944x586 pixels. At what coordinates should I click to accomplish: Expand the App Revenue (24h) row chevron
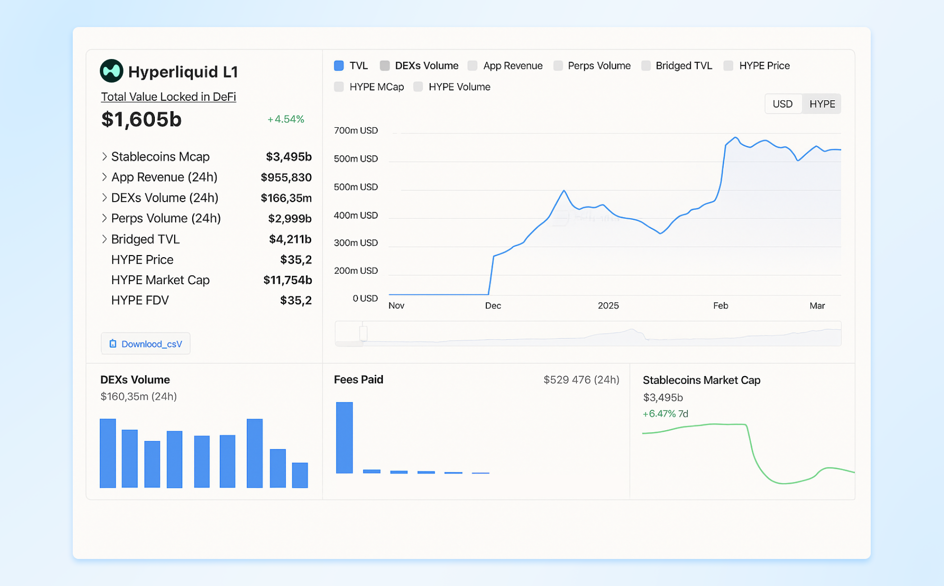[x=104, y=177]
